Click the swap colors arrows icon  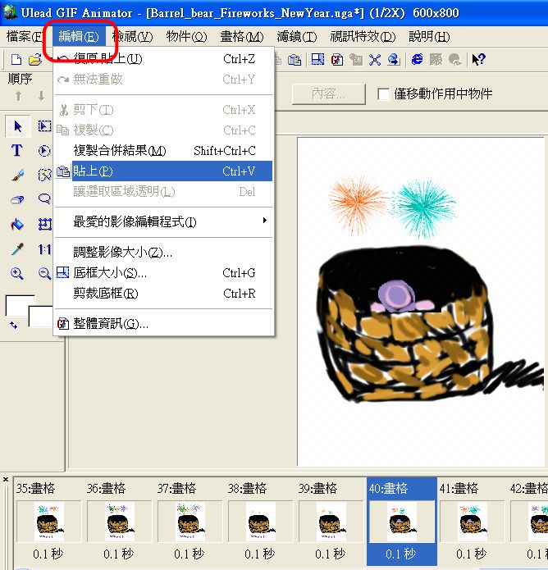[13, 325]
